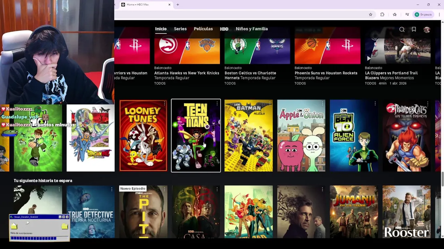Play the LA Clippers vs Portland highlight icon

pyautogui.click(x=369, y=58)
